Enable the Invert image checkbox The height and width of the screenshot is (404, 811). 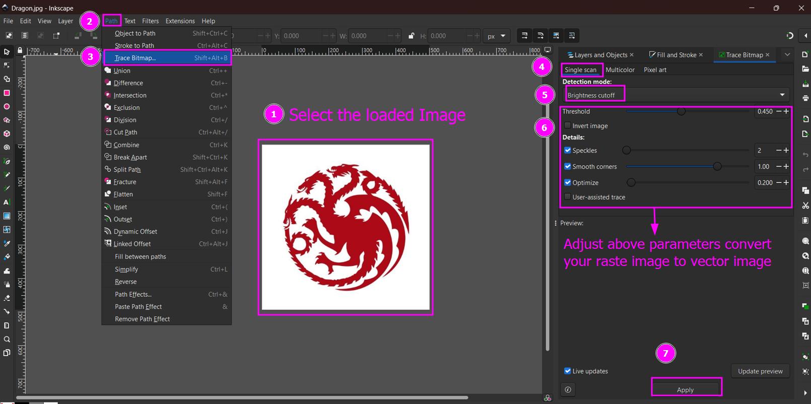[x=567, y=125]
